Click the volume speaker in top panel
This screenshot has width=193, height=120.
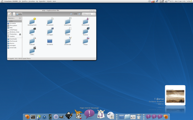pyautogui.click(x=166, y=1)
